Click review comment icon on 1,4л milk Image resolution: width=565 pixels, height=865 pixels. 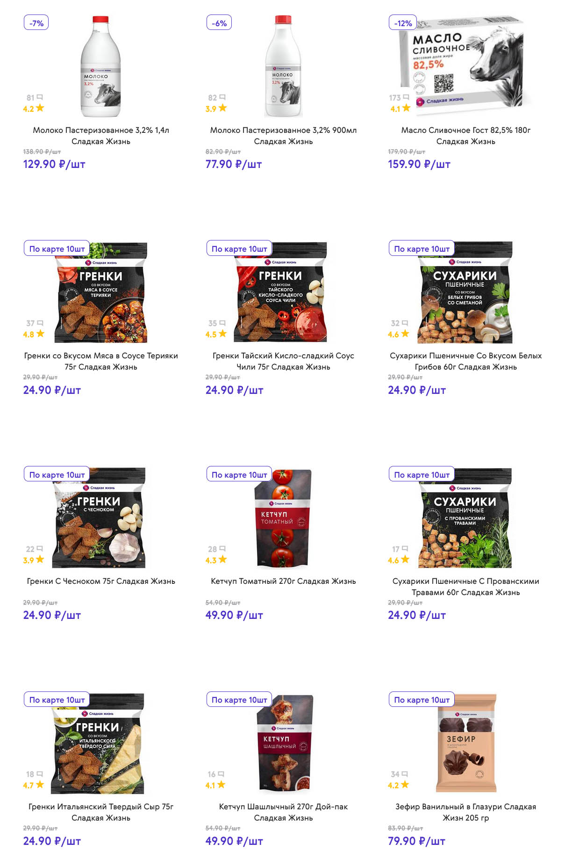(40, 97)
